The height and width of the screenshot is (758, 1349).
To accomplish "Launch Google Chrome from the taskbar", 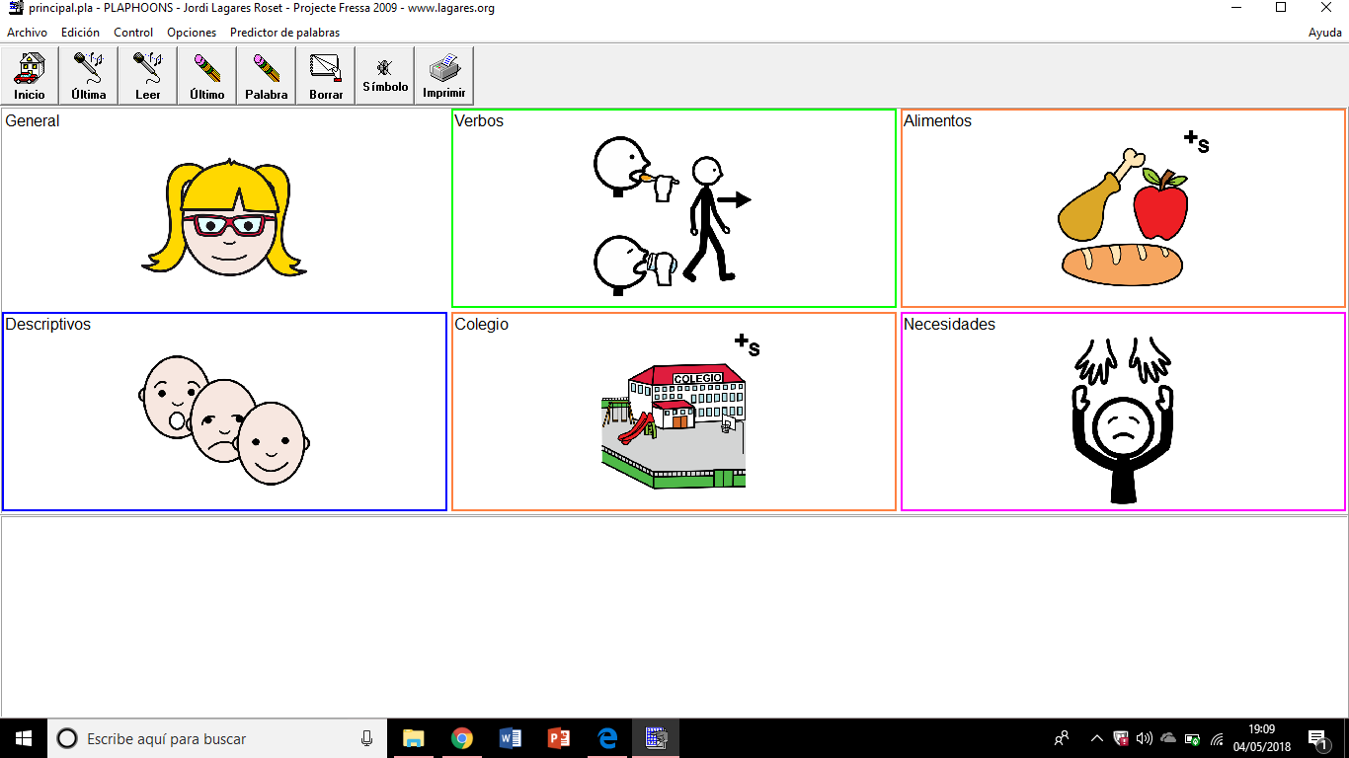I will 461,738.
